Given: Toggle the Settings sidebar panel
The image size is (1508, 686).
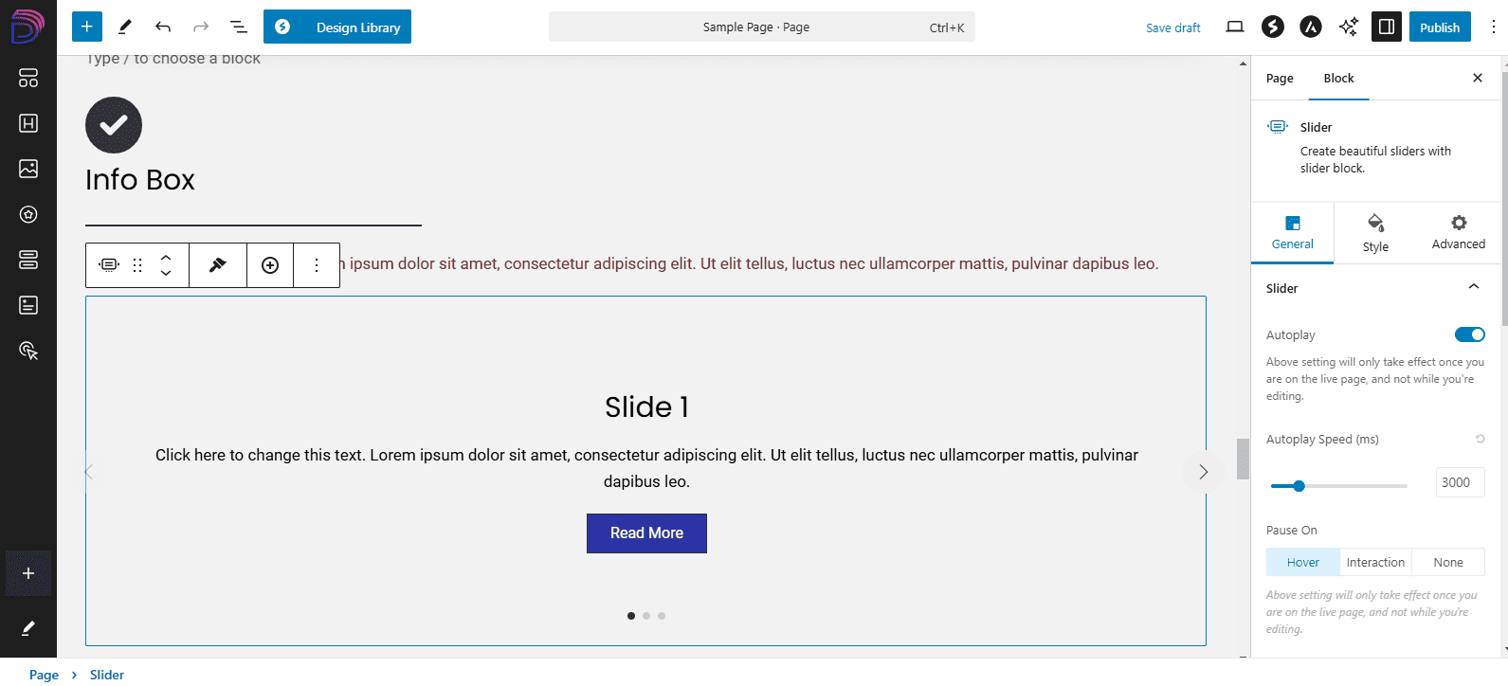Looking at the screenshot, I should click(1386, 27).
